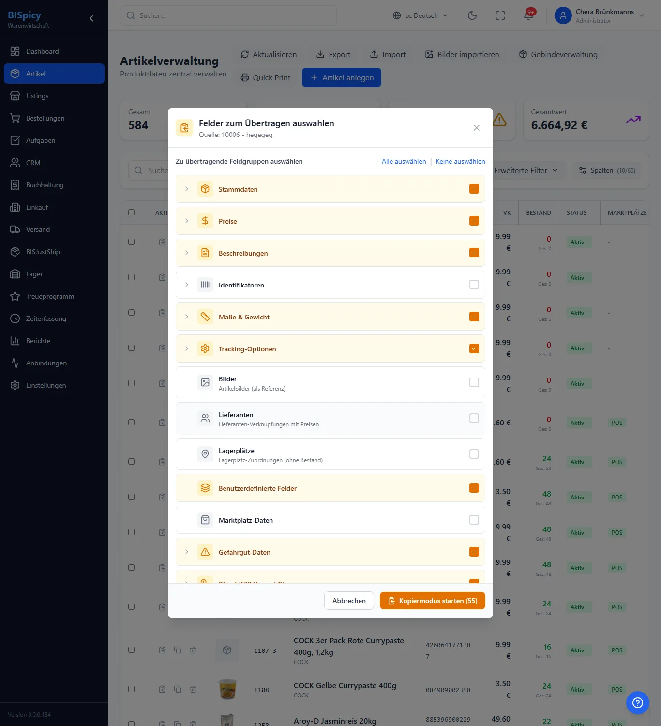Open the Dashboard menu item
This screenshot has width=661, height=726.
pyautogui.click(x=54, y=51)
